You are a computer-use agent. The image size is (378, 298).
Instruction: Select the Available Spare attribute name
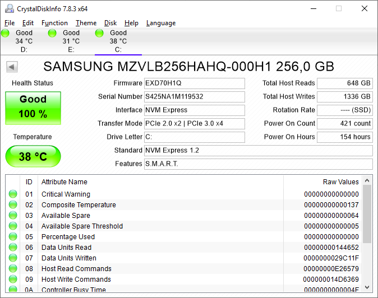tap(66, 216)
